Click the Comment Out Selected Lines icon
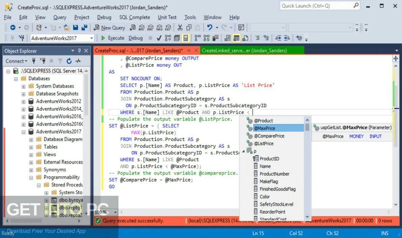 point(258,38)
